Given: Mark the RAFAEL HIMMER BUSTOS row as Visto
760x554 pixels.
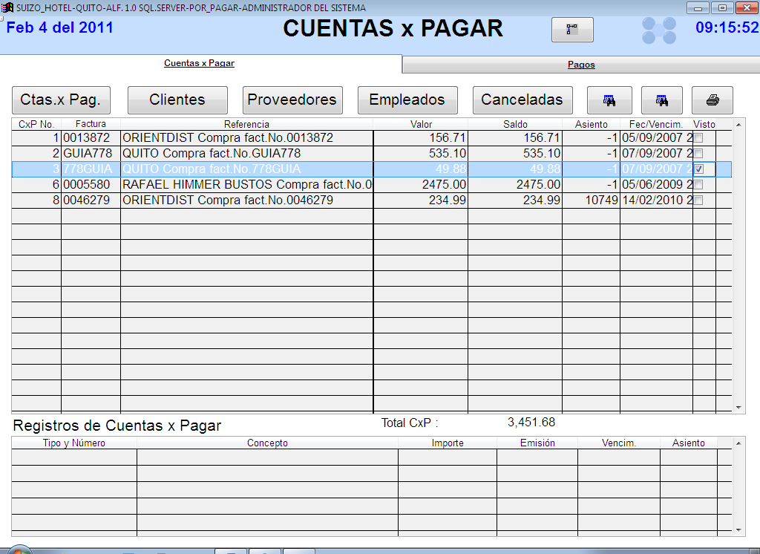Looking at the screenshot, I should [699, 185].
